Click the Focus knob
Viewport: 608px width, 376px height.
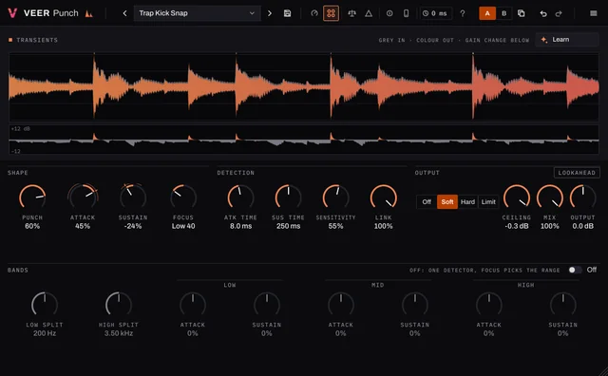[x=183, y=197]
